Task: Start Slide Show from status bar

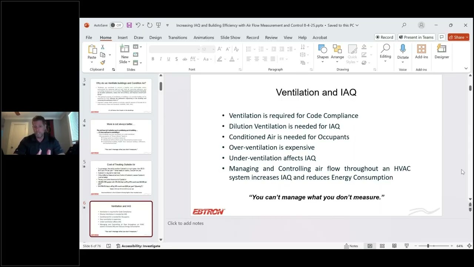Action: tap(407, 246)
